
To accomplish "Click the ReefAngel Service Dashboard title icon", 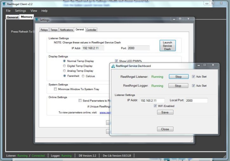I will coord(113,66).
